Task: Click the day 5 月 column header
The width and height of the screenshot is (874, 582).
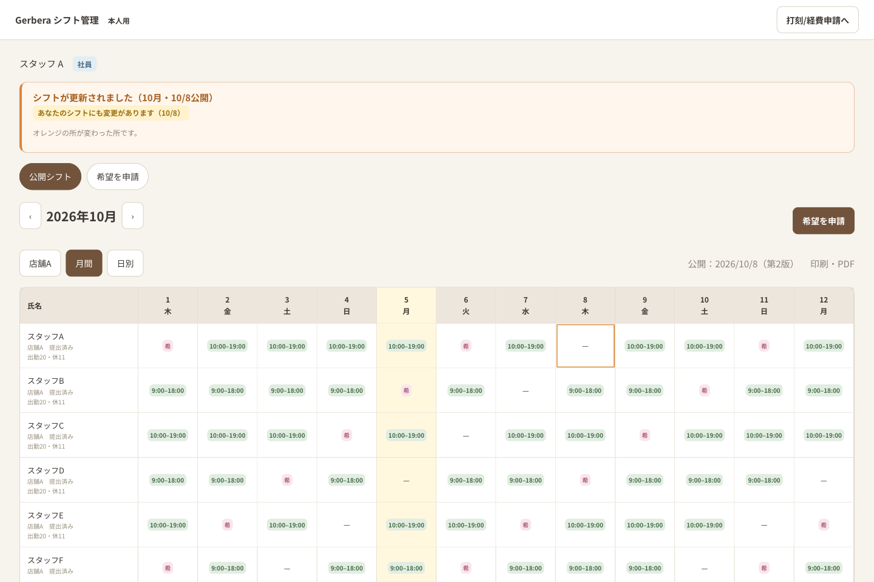Action: click(407, 306)
